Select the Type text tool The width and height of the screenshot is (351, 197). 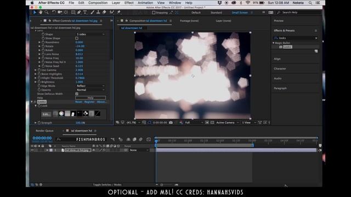[85, 12]
